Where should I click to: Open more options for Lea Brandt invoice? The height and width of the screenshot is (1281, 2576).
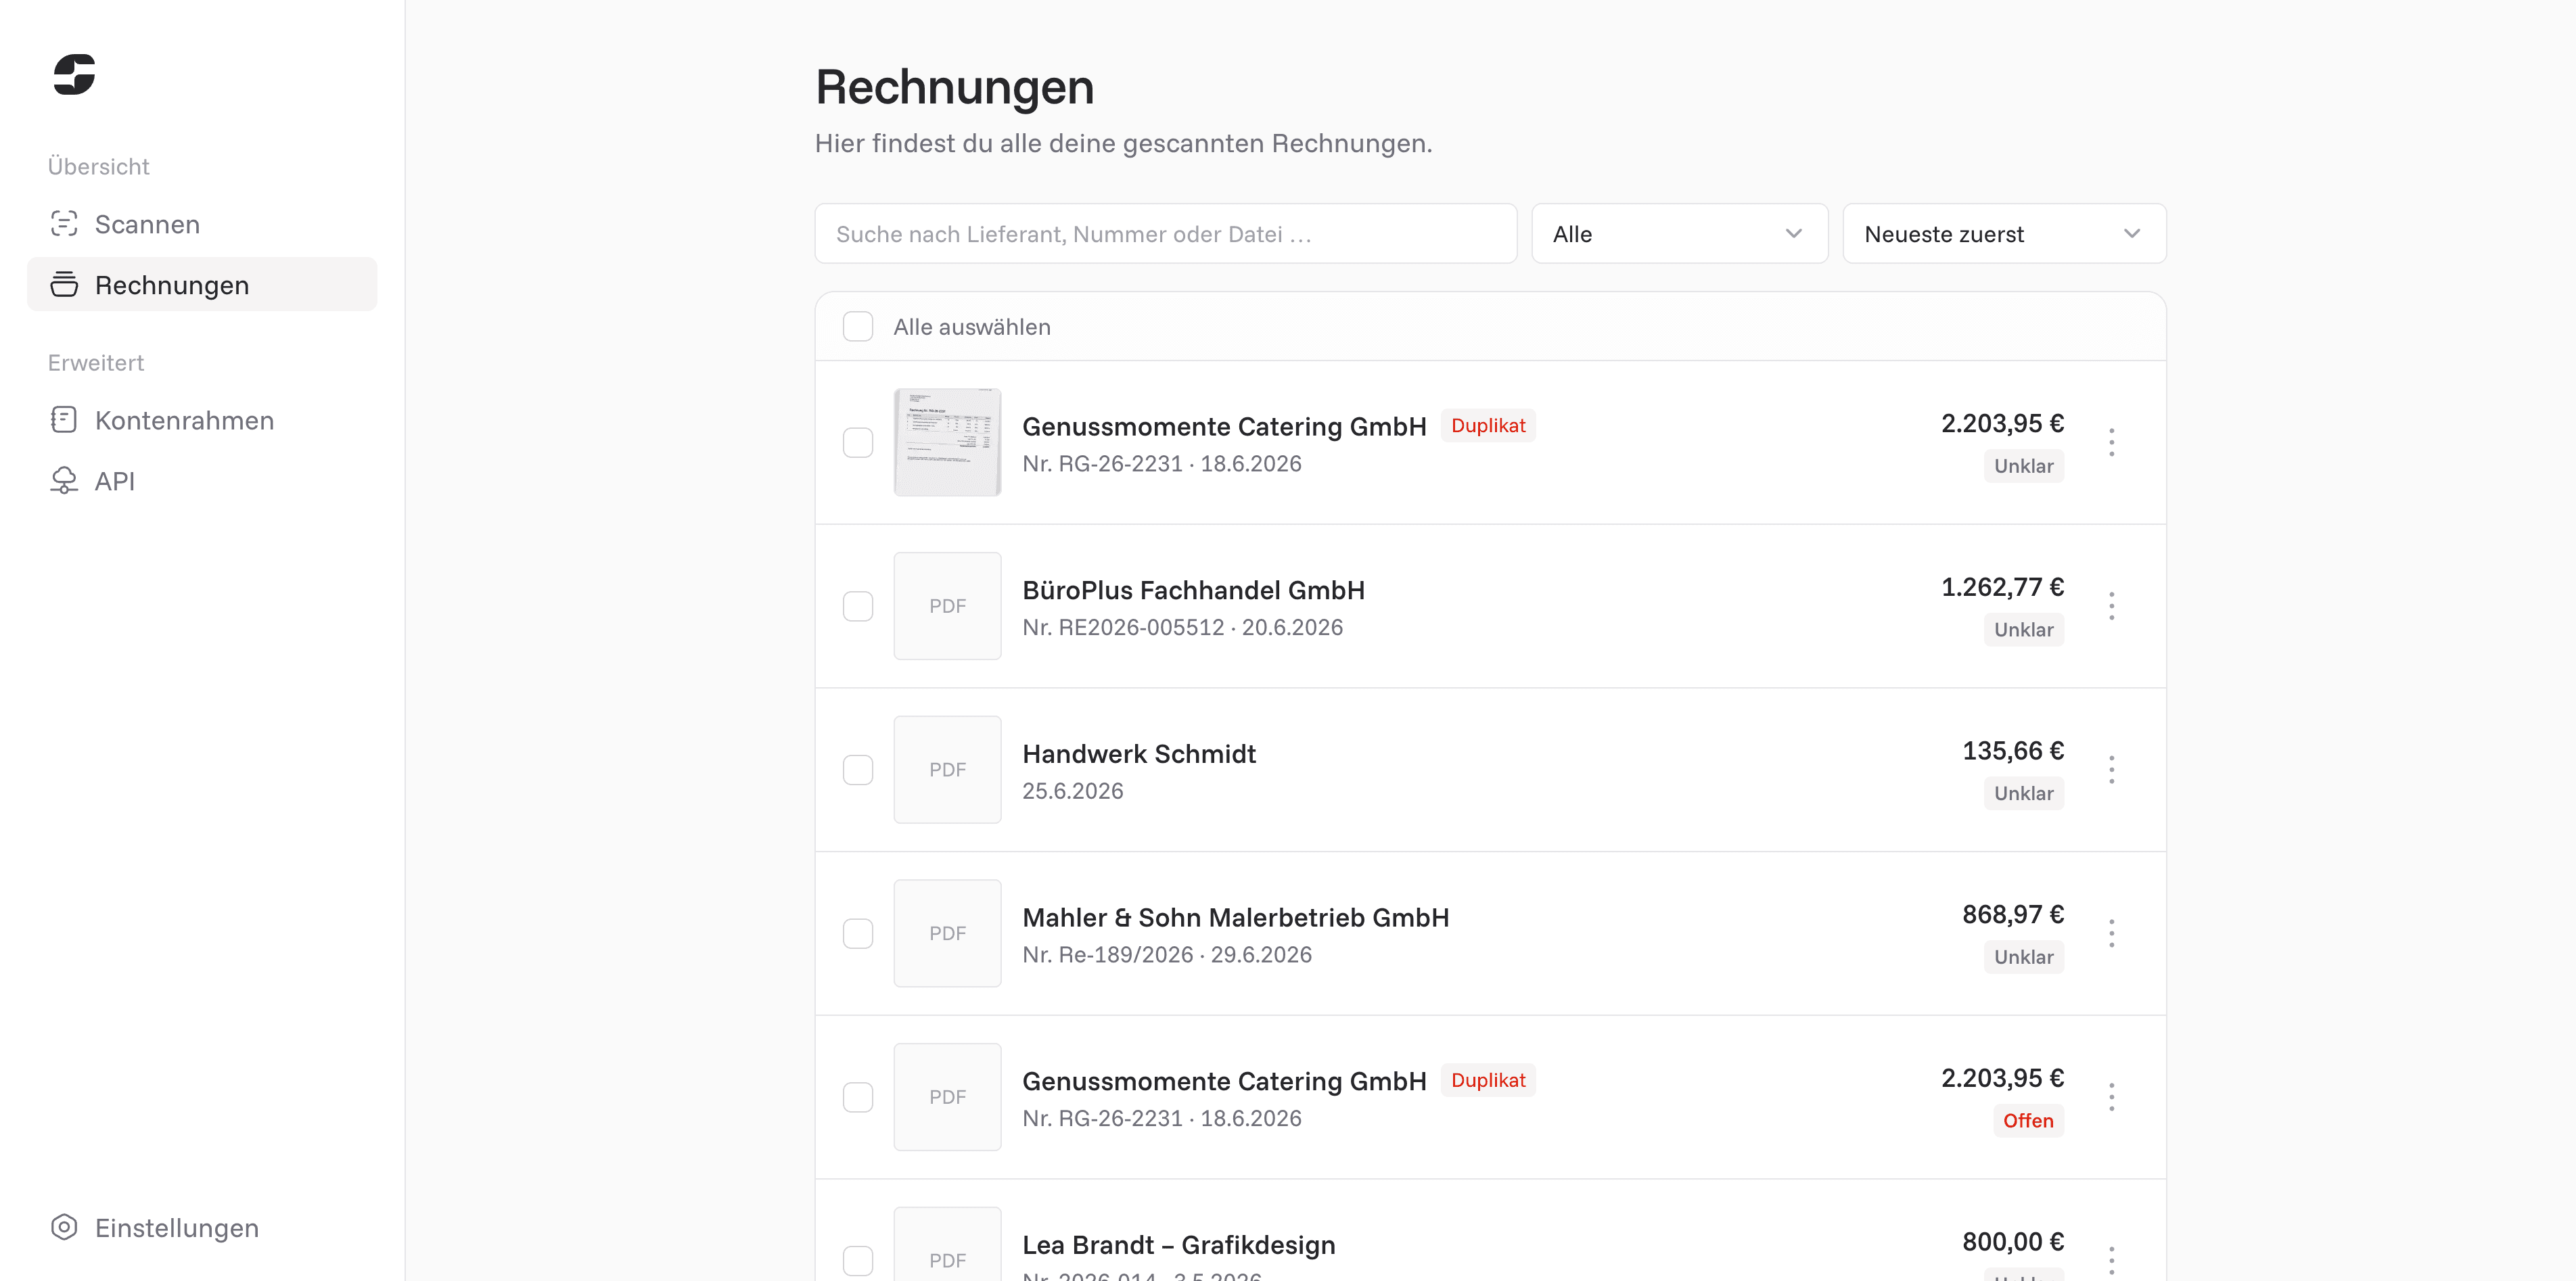(2112, 1260)
